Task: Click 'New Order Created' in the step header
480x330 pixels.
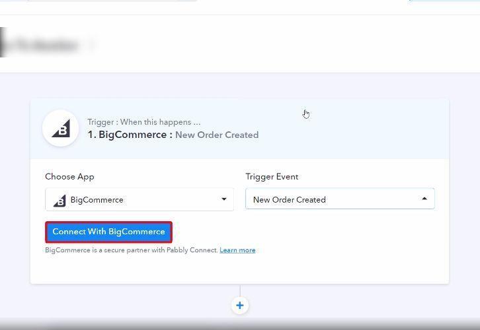Action: pyautogui.click(x=217, y=135)
